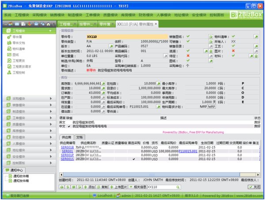Open arrow link next to 版本 AA
This screenshot has width=265, height=200.
(x=111, y=46)
